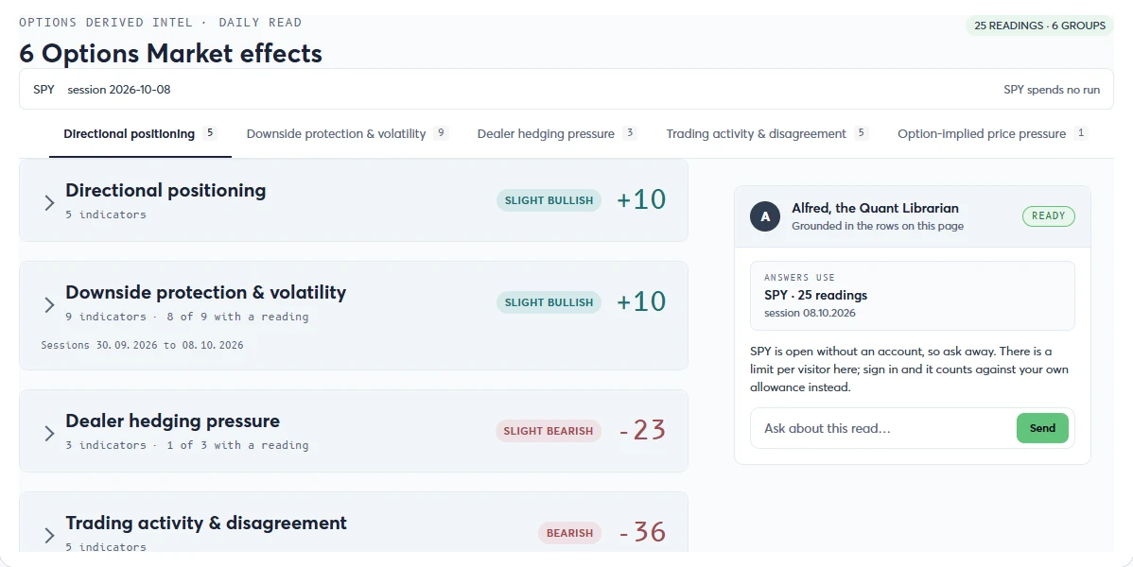Click 'SPY spends no run' text
This screenshot has height=567, width=1133.
pyautogui.click(x=1052, y=90)
